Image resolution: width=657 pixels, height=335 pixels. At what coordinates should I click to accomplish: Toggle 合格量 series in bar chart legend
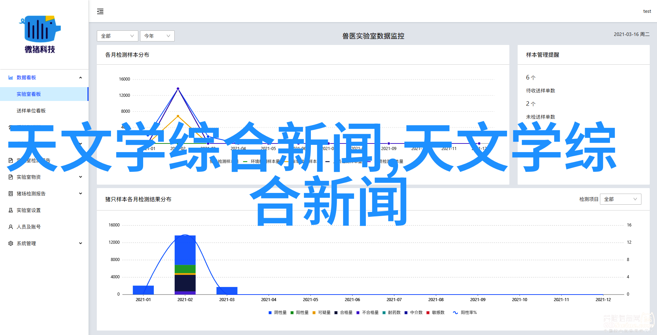point(343,313)
